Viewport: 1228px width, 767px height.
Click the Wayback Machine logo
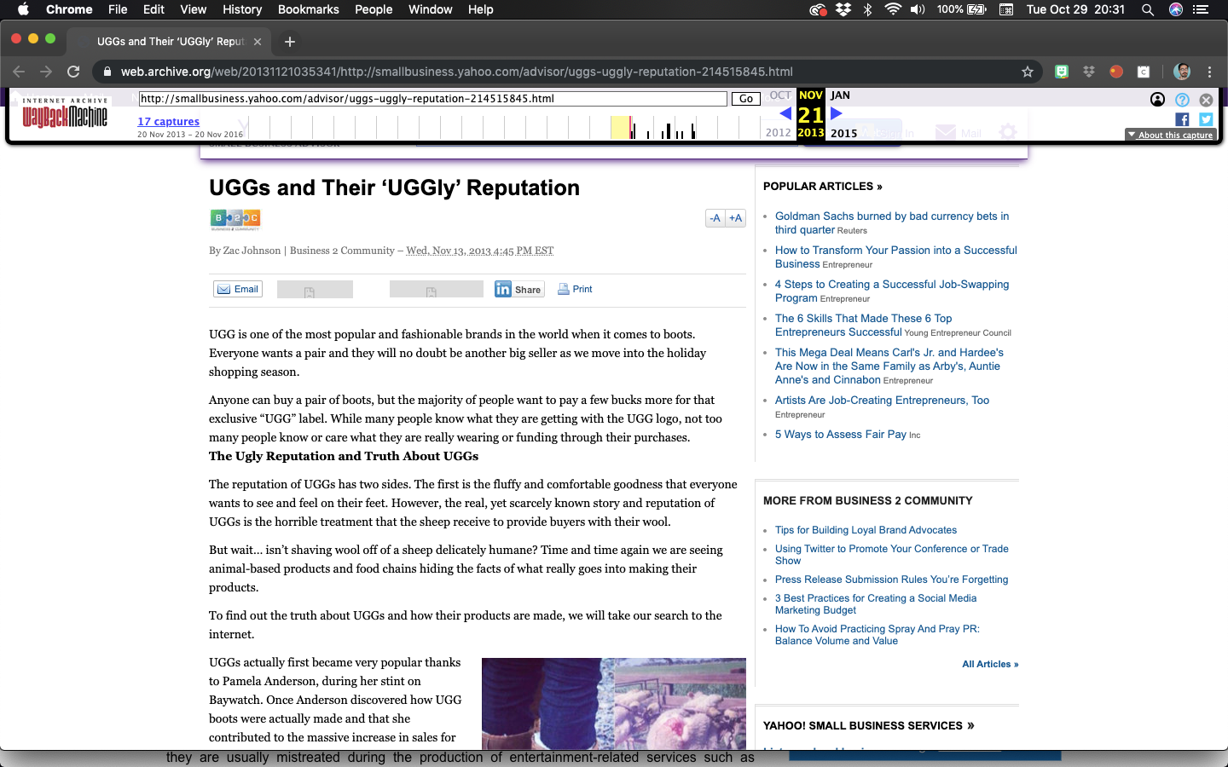point(65,113)
